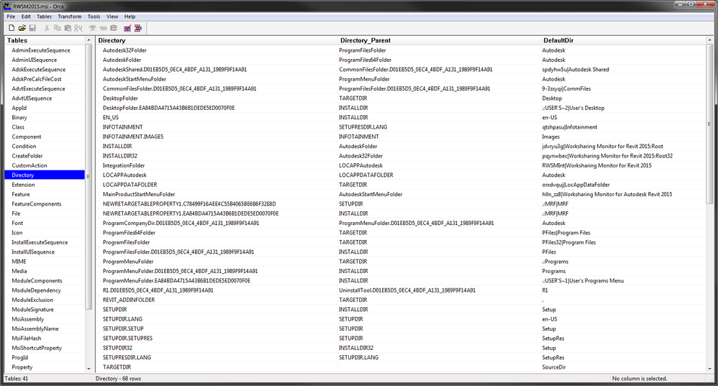This screenshot has height=386, width=718.
Task: Open the File menu
Action: point(11,17)
